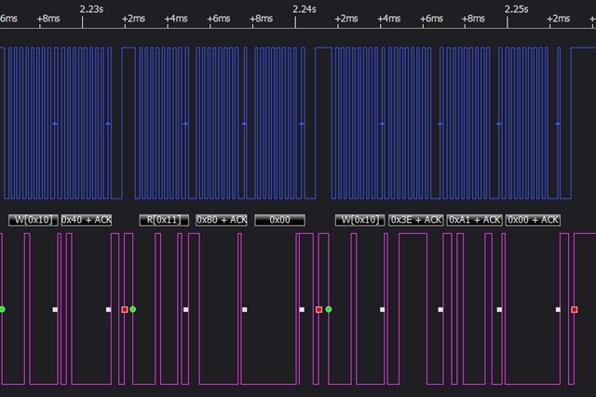Click the 0x3E + ACK decoded byte

pyautogui.click(x=416, y=220)
